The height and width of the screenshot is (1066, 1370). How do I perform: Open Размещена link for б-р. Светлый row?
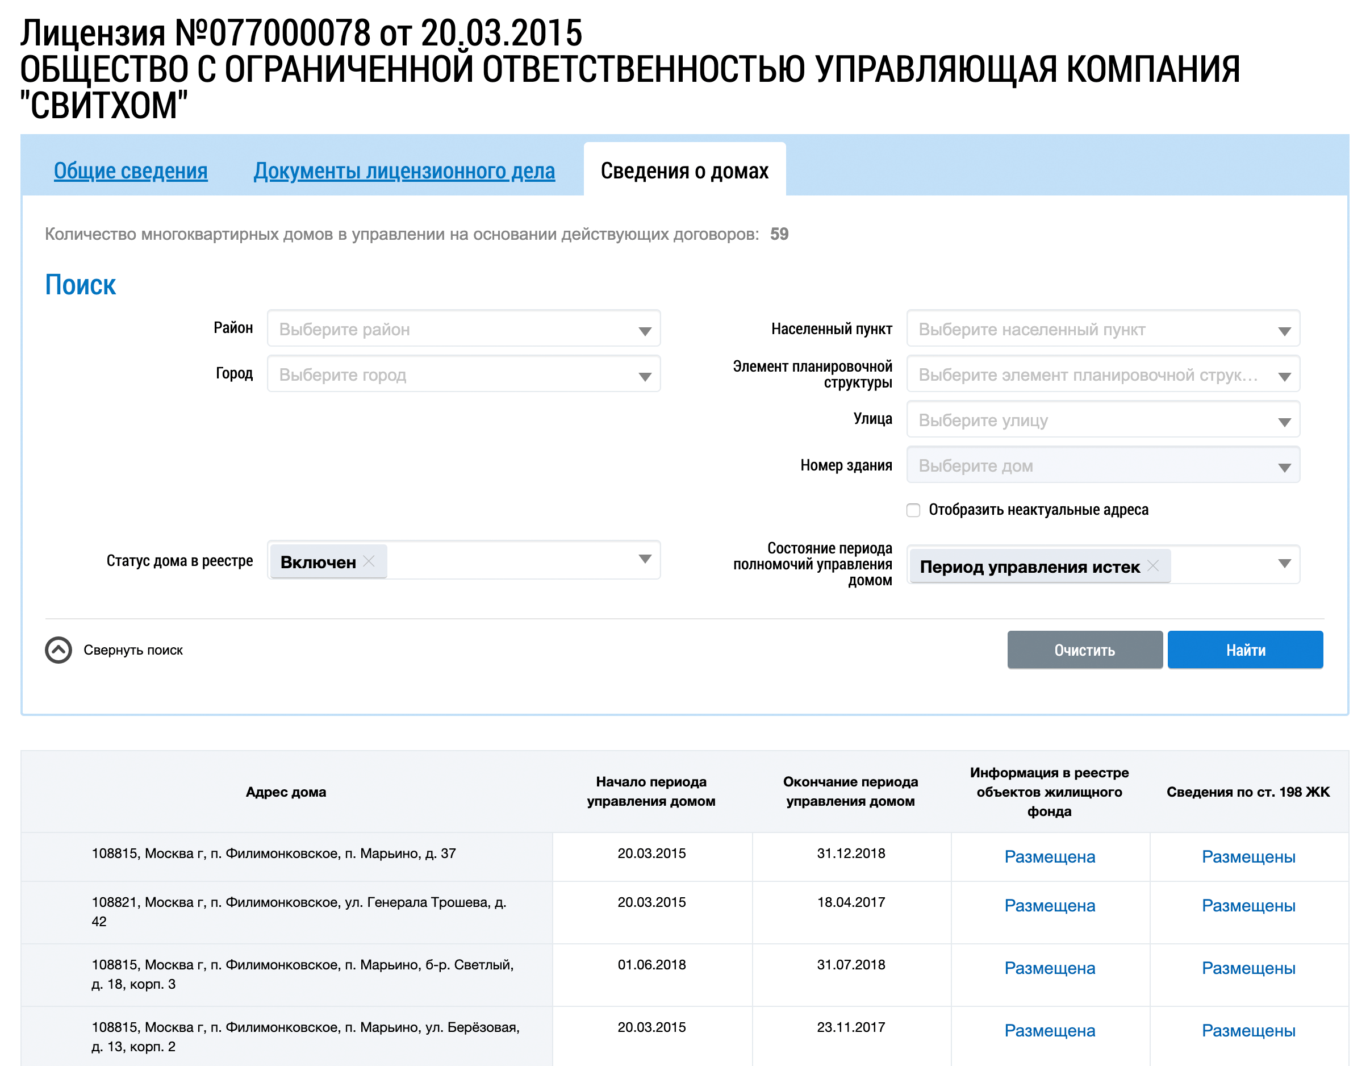(x=1050, y=968)
